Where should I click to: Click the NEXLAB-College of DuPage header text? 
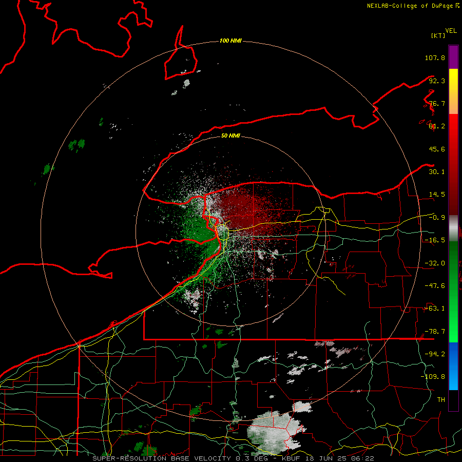[413, 6]
